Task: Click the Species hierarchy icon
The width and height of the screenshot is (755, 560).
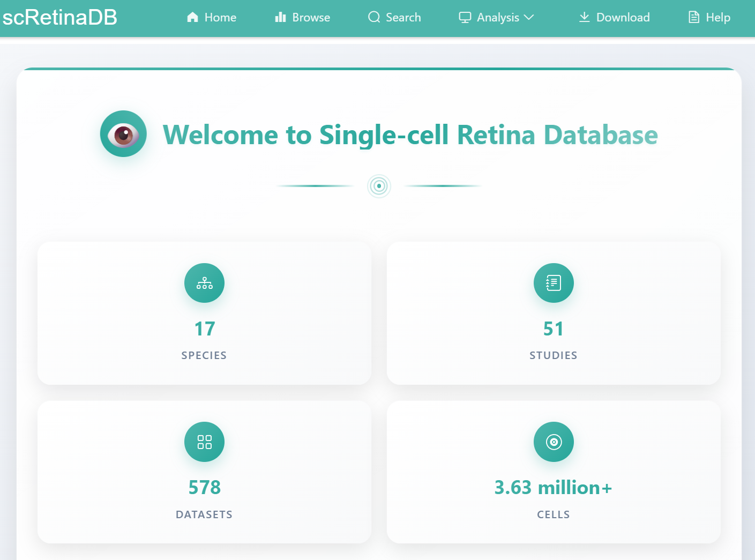Action: tap(204, 283)
